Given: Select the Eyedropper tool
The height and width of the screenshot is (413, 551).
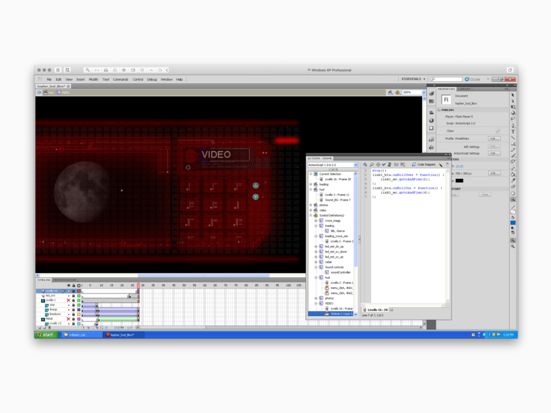Looking at the screenshot, I should (x=513, y=180).
